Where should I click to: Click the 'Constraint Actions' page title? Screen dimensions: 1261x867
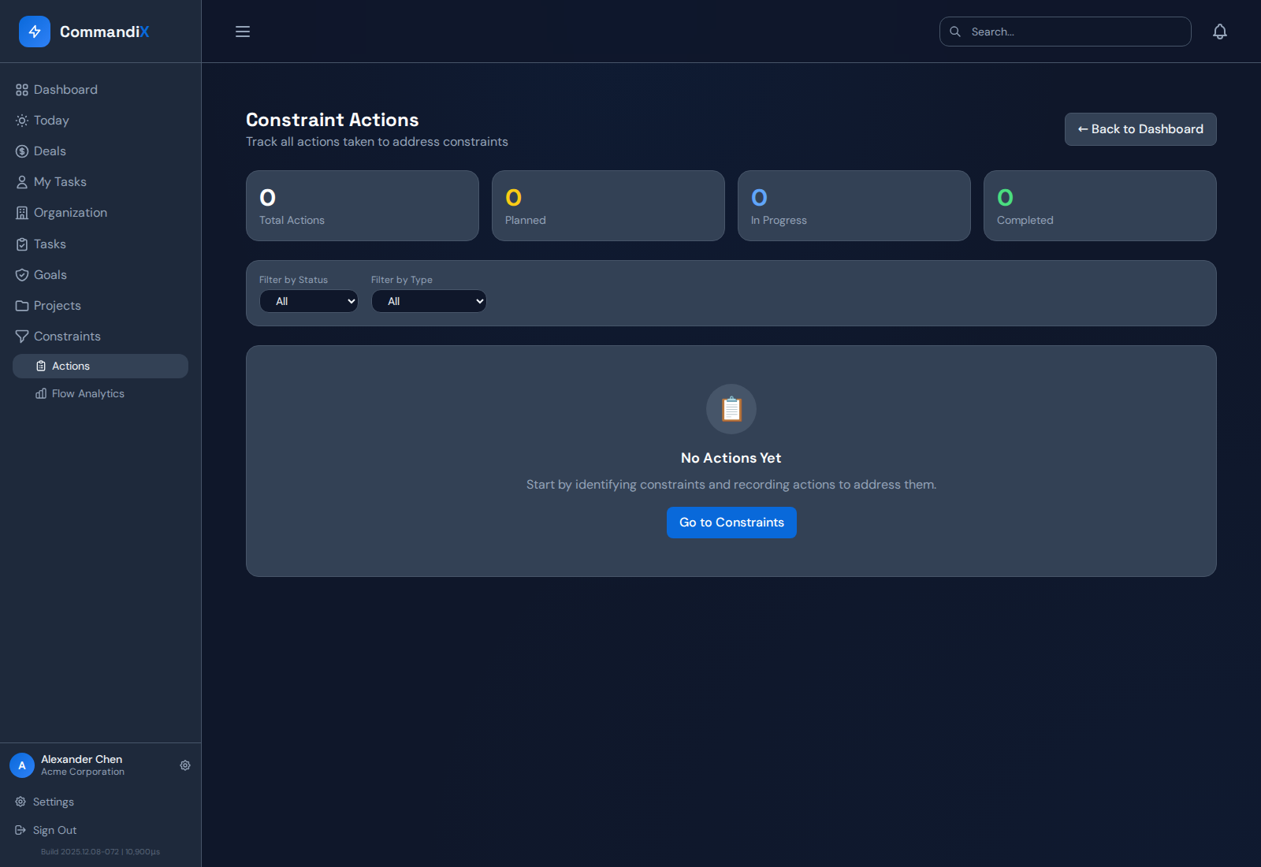click(333, 120)
